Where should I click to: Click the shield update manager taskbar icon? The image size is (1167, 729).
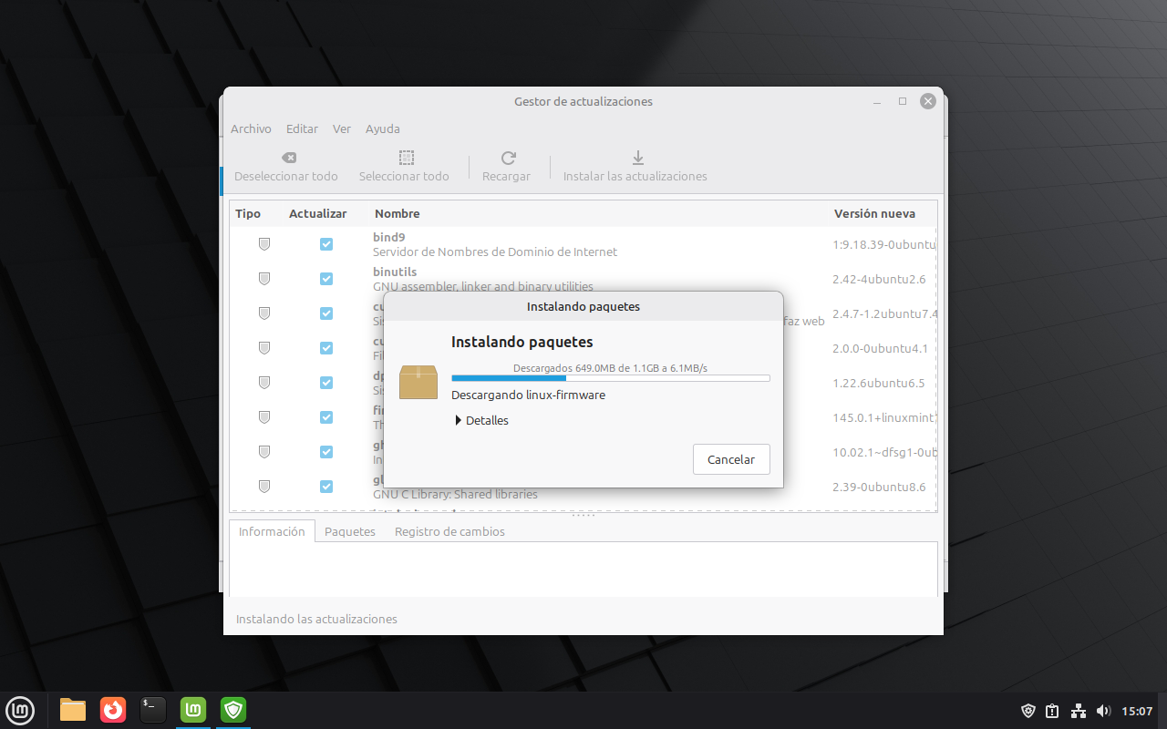233,710
